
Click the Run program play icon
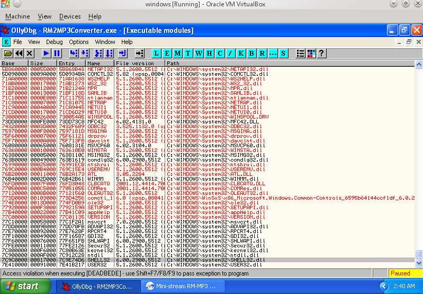(x=47, y=54)
